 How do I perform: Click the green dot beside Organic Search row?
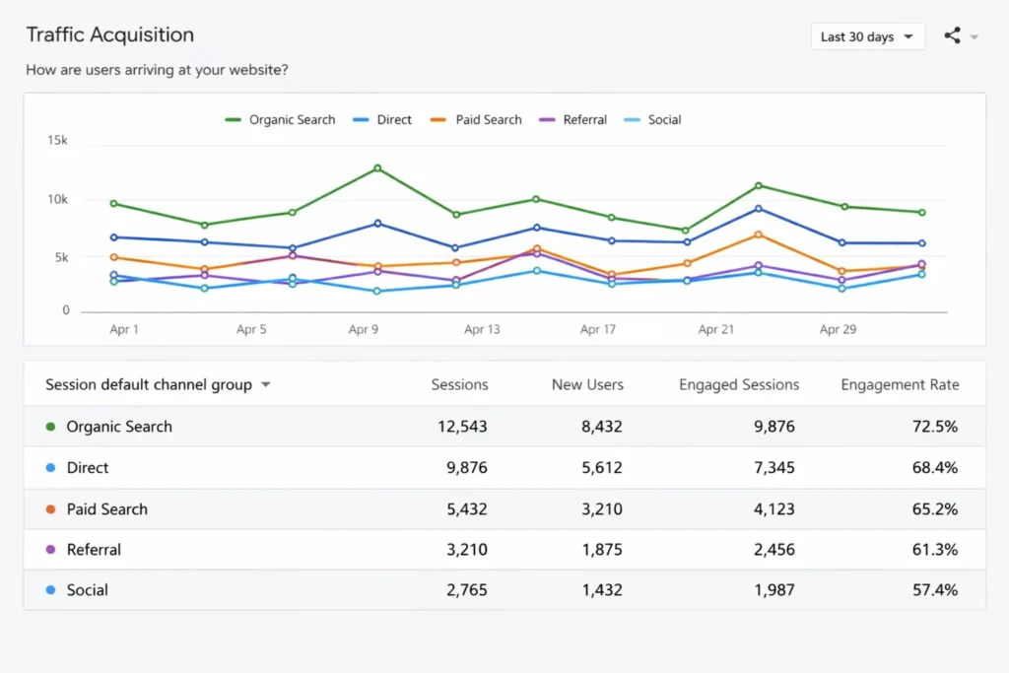pyautogui.click(x=49, y=427)
